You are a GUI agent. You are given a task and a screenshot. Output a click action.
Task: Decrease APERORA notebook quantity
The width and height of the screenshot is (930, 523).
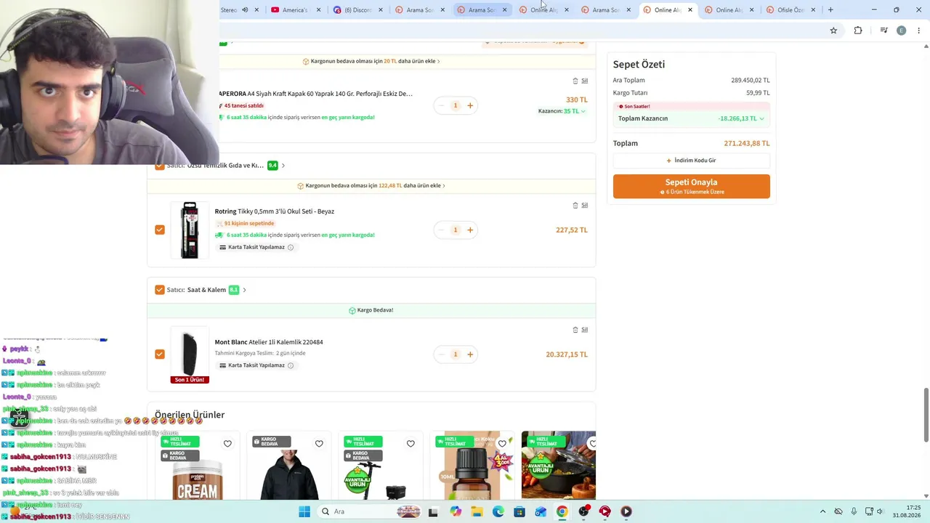pyautogui.click(x=440, y=105)
